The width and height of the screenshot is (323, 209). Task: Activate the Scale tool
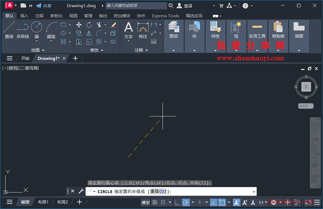(89, 42)
